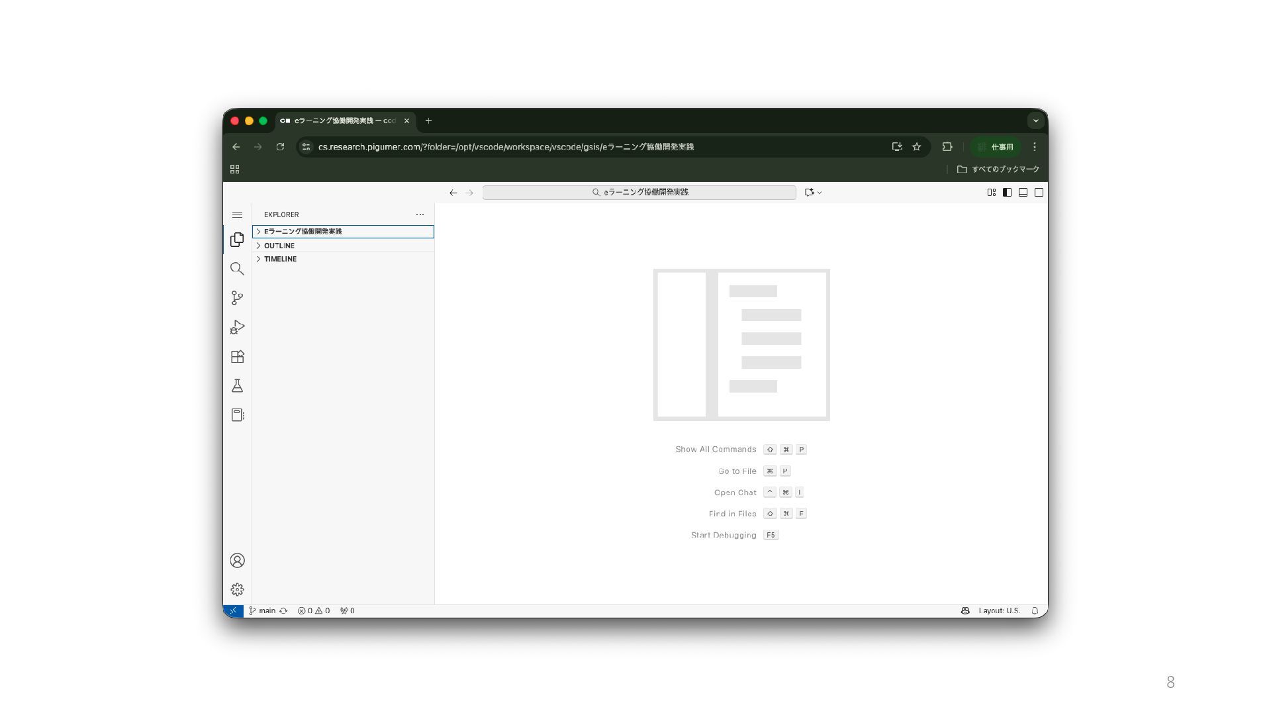The image size is (1271, 715).
Task: Open the Notebook icon in activity bar
Action: (x=237, y=415)
